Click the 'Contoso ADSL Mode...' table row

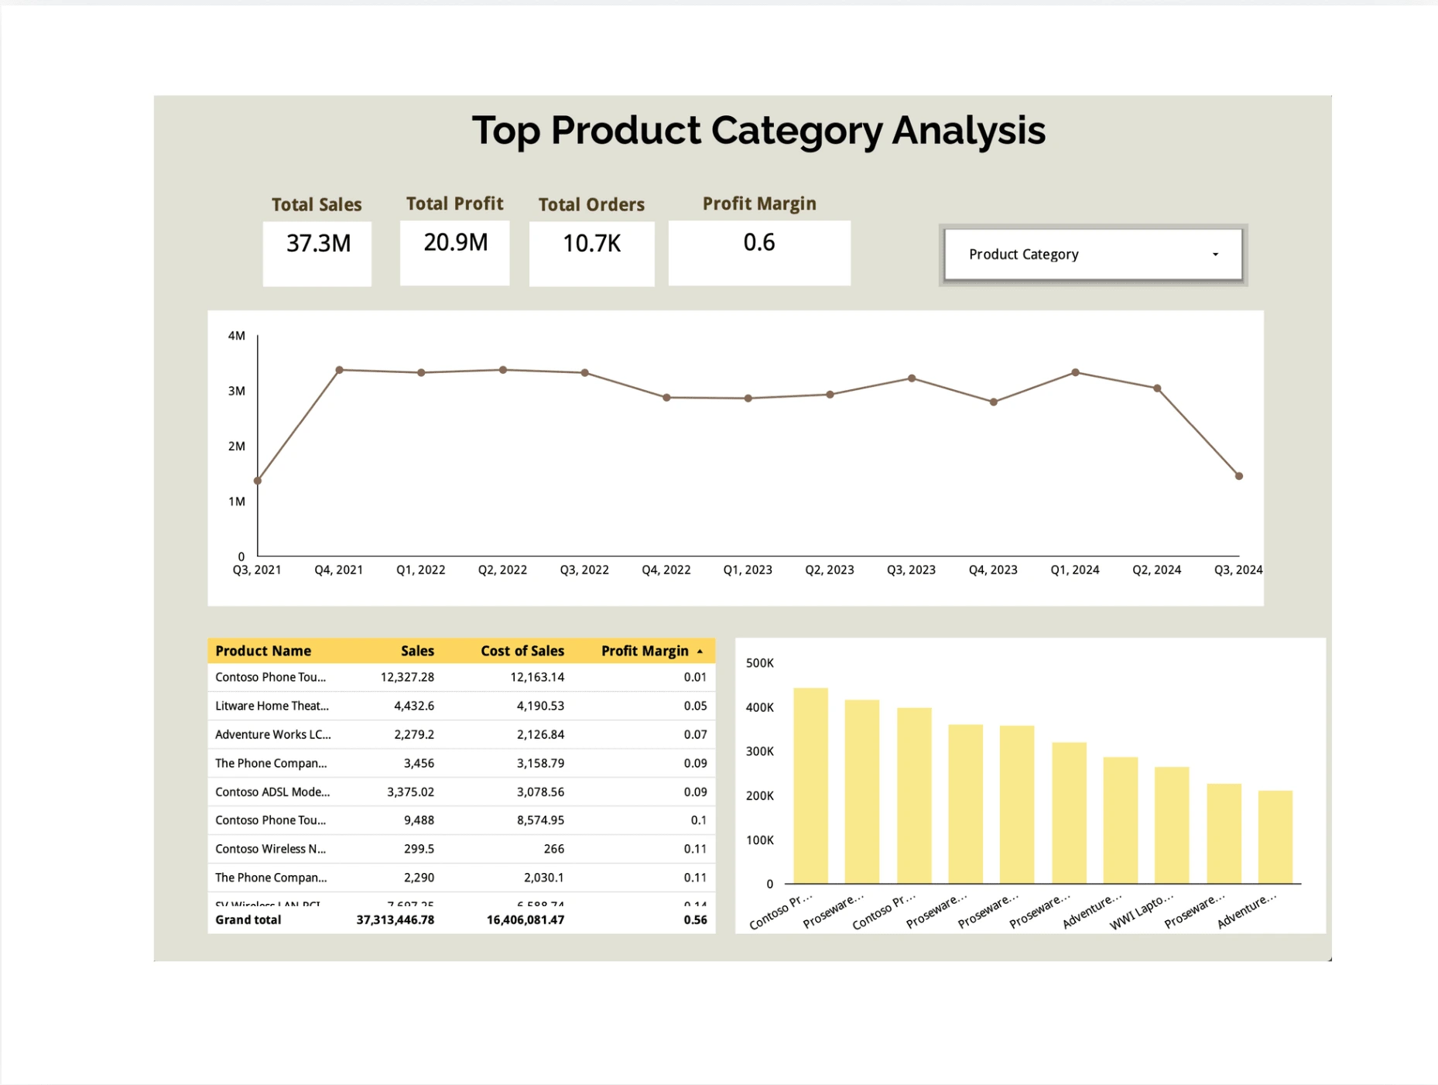[461, 792]
